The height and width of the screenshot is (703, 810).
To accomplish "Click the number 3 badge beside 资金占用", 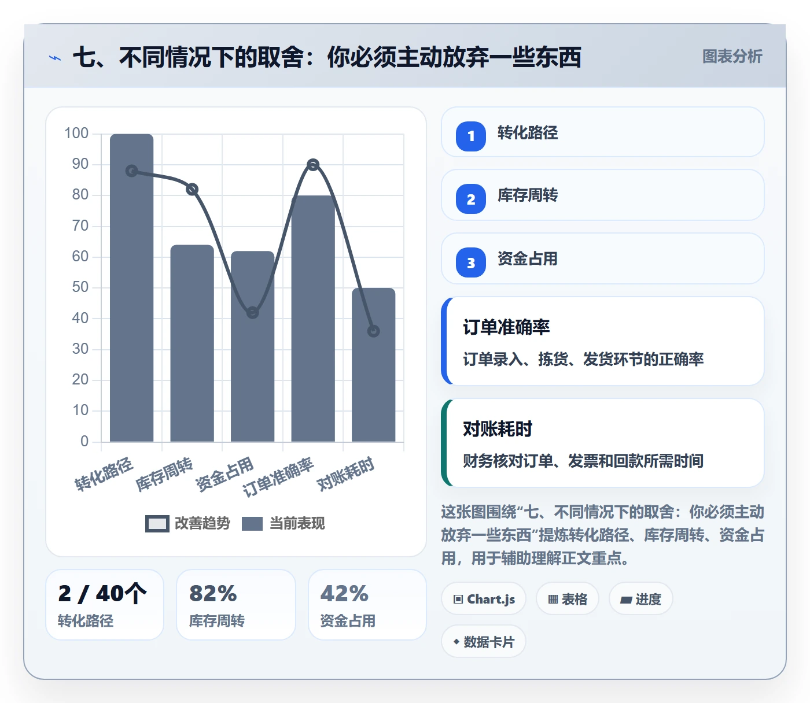I will (471, 262).
